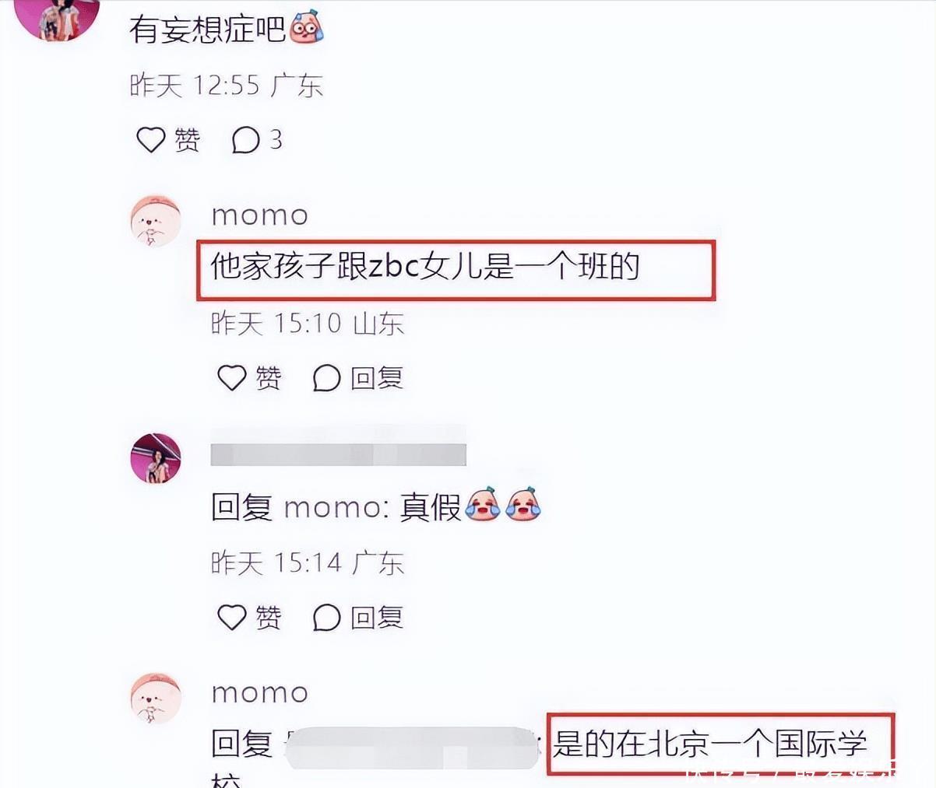Select comment text 他家孩子跟zbc女儿是一个班的
The image size is (936, 788).
coord(425,267)
